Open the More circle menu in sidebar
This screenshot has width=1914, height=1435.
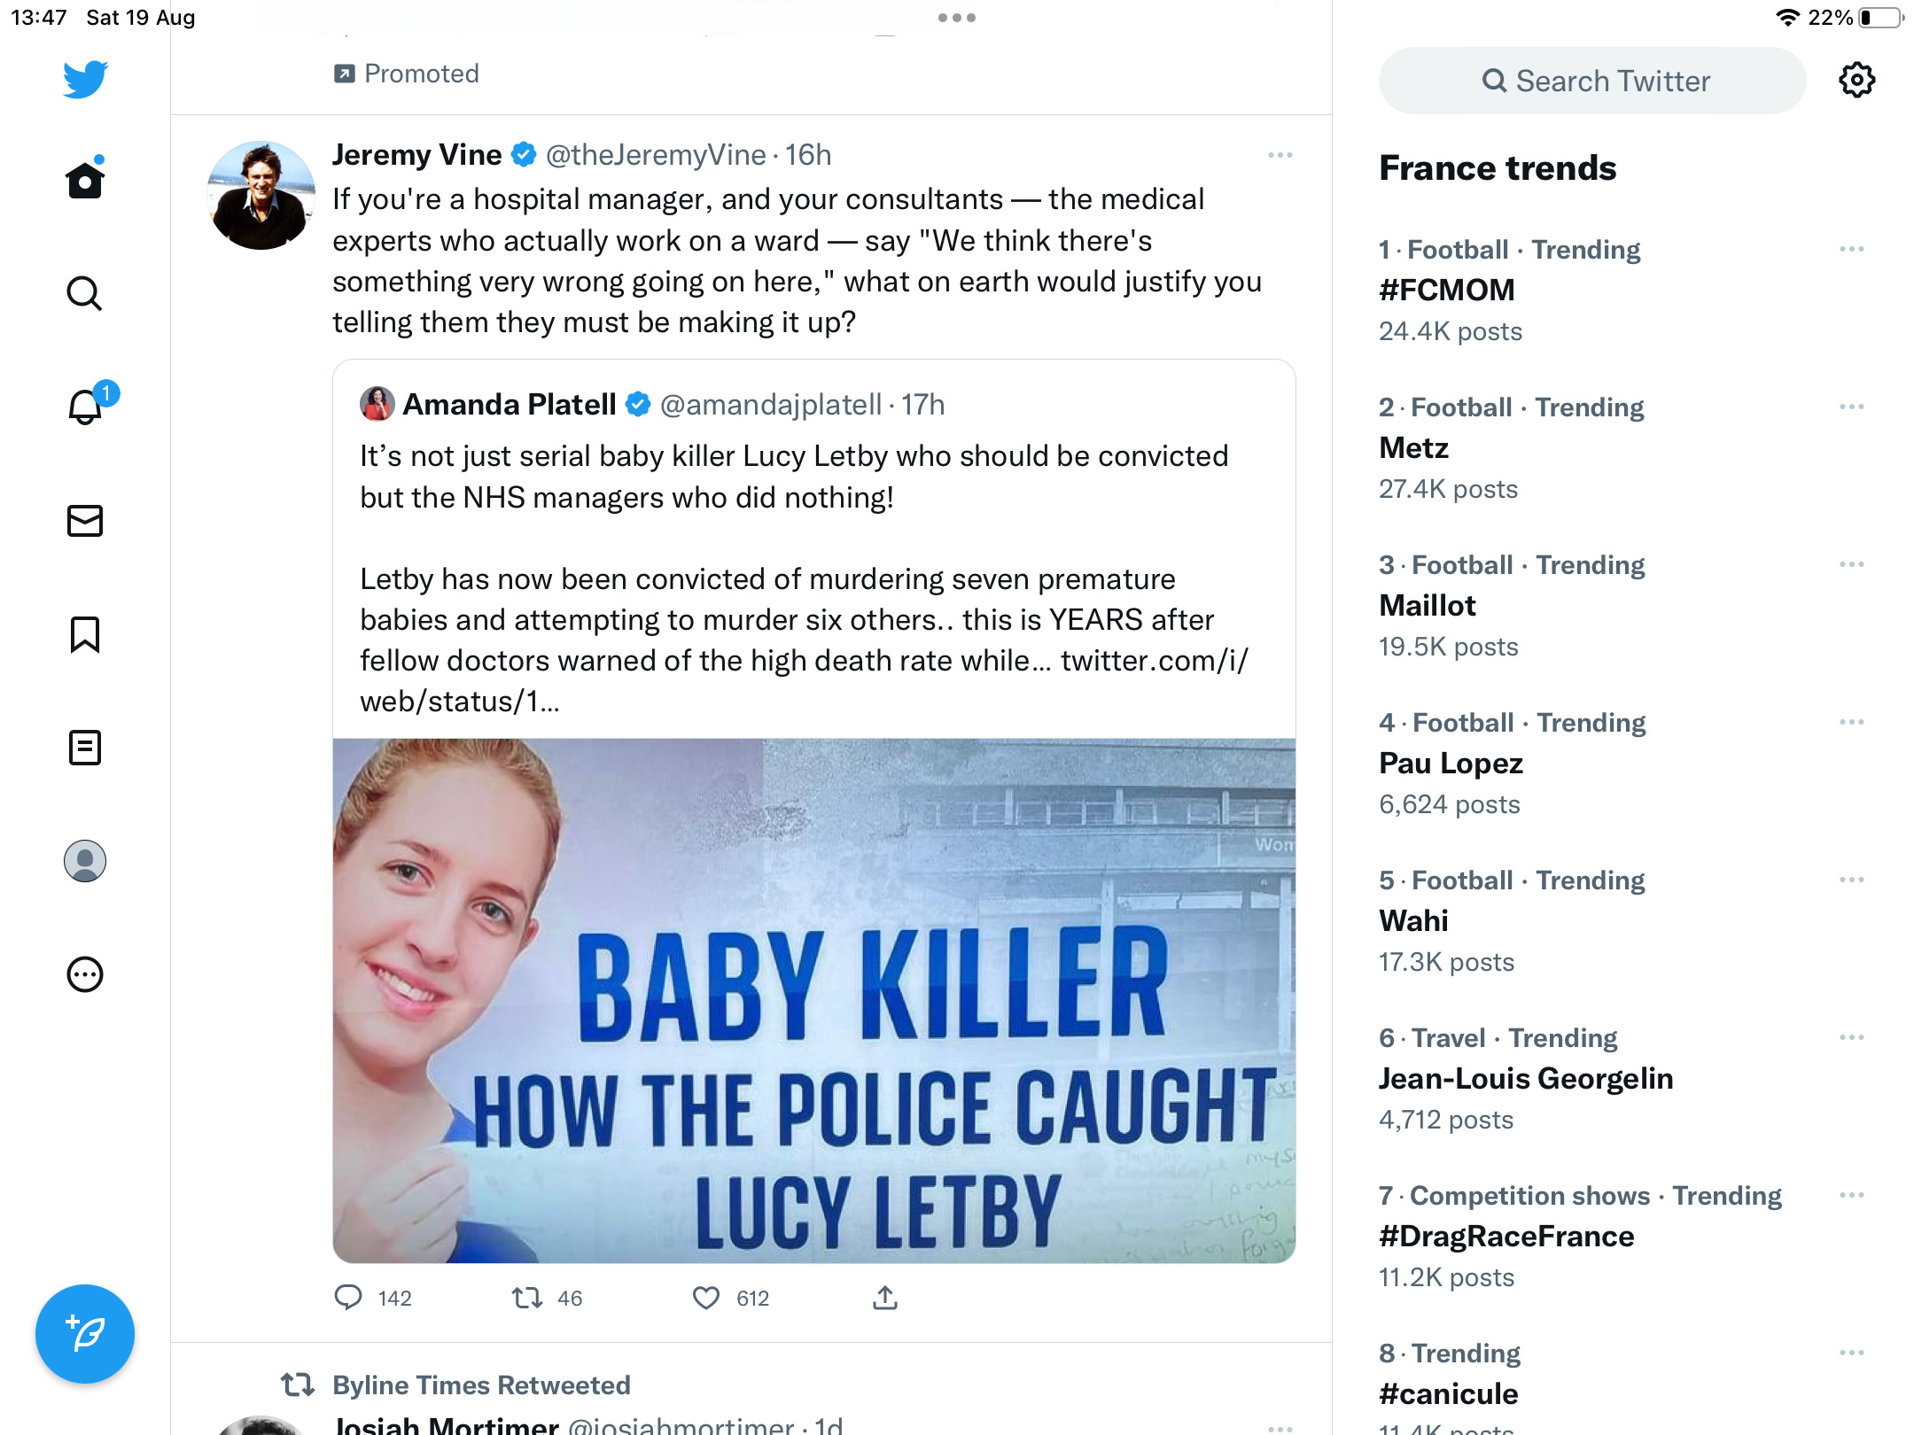pos(85,974)
